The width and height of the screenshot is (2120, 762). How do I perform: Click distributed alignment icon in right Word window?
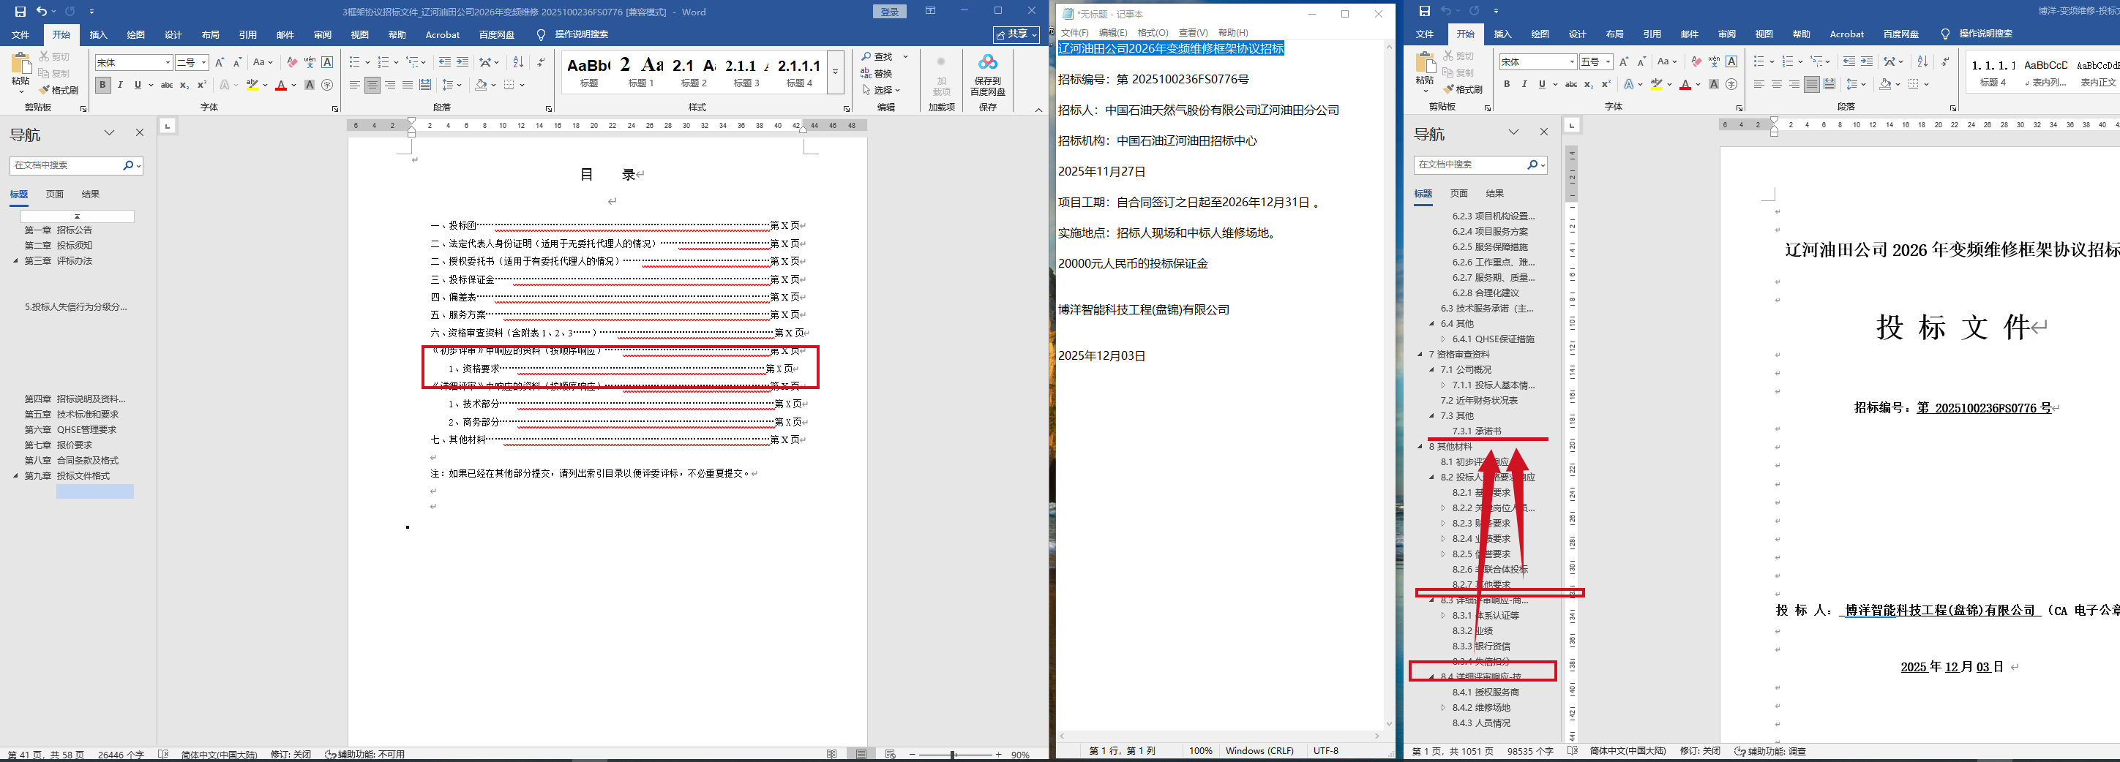pyautogui.click(x=1829, y=84)
